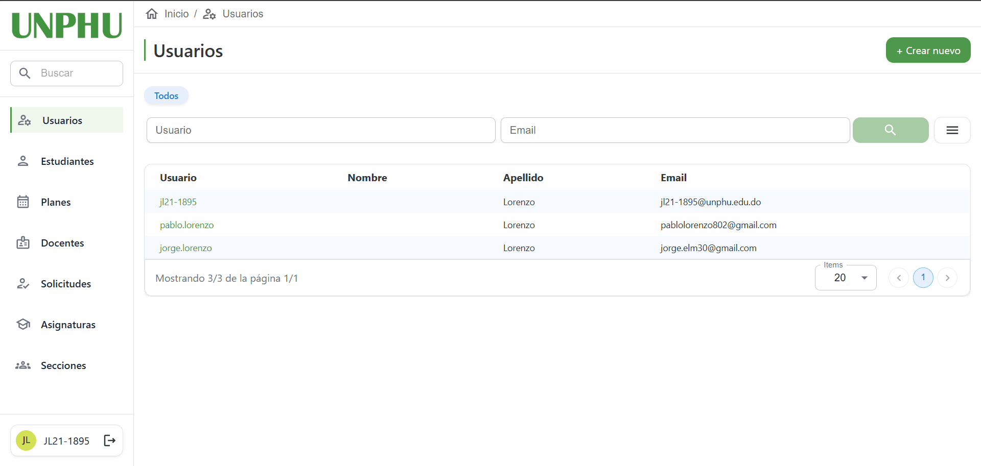The width and height of the screenshot is (981, 466).
Task: Focus the Email filter field
Action: (x=675, y=130)
